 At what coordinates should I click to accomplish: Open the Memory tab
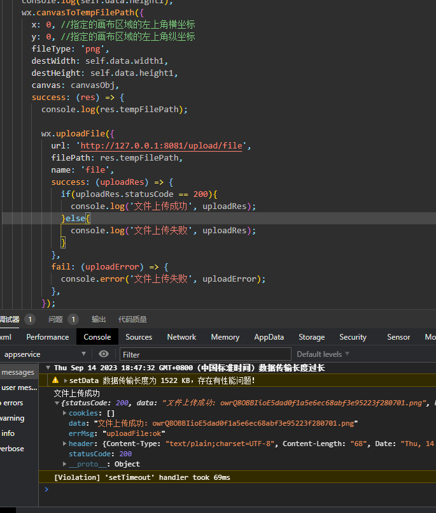pos(225,337)
